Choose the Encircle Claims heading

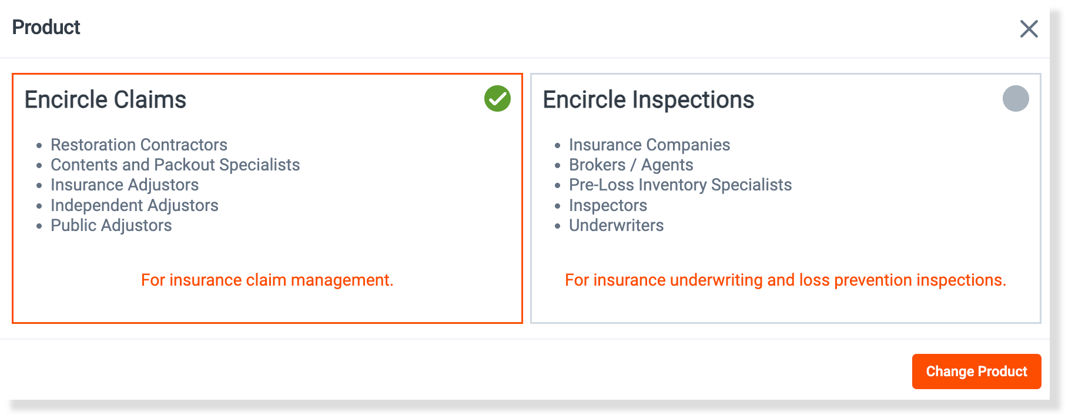(x=105, y=99)
